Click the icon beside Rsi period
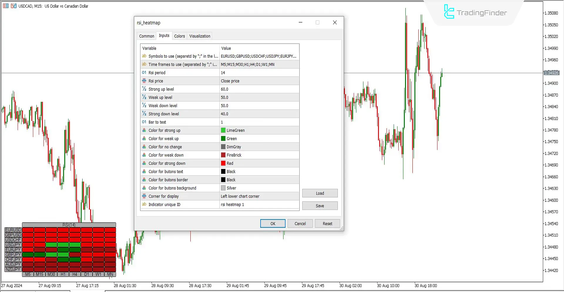The image size is (564, 292). pos(144,73)
